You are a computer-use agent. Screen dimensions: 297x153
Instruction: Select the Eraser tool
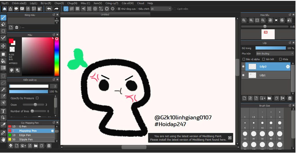tap(3, 24)
